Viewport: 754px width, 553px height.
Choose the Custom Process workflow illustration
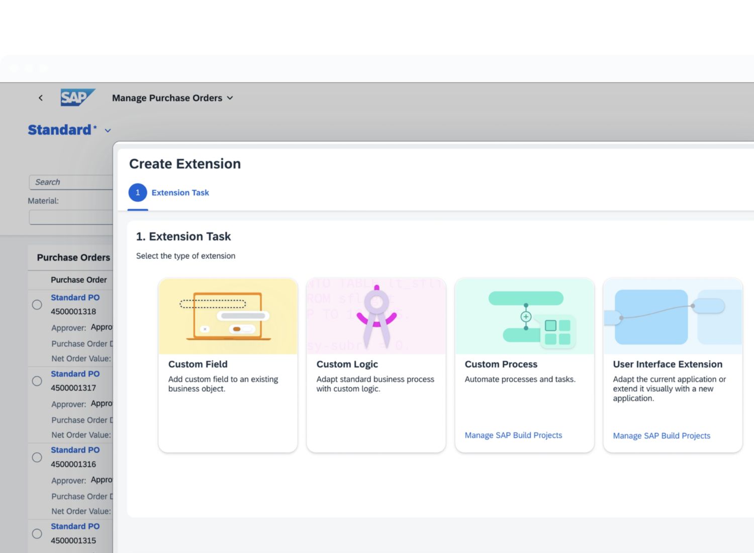[524, 316]
